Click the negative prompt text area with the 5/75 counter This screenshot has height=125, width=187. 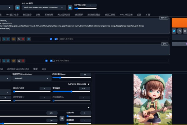[85, 50]
